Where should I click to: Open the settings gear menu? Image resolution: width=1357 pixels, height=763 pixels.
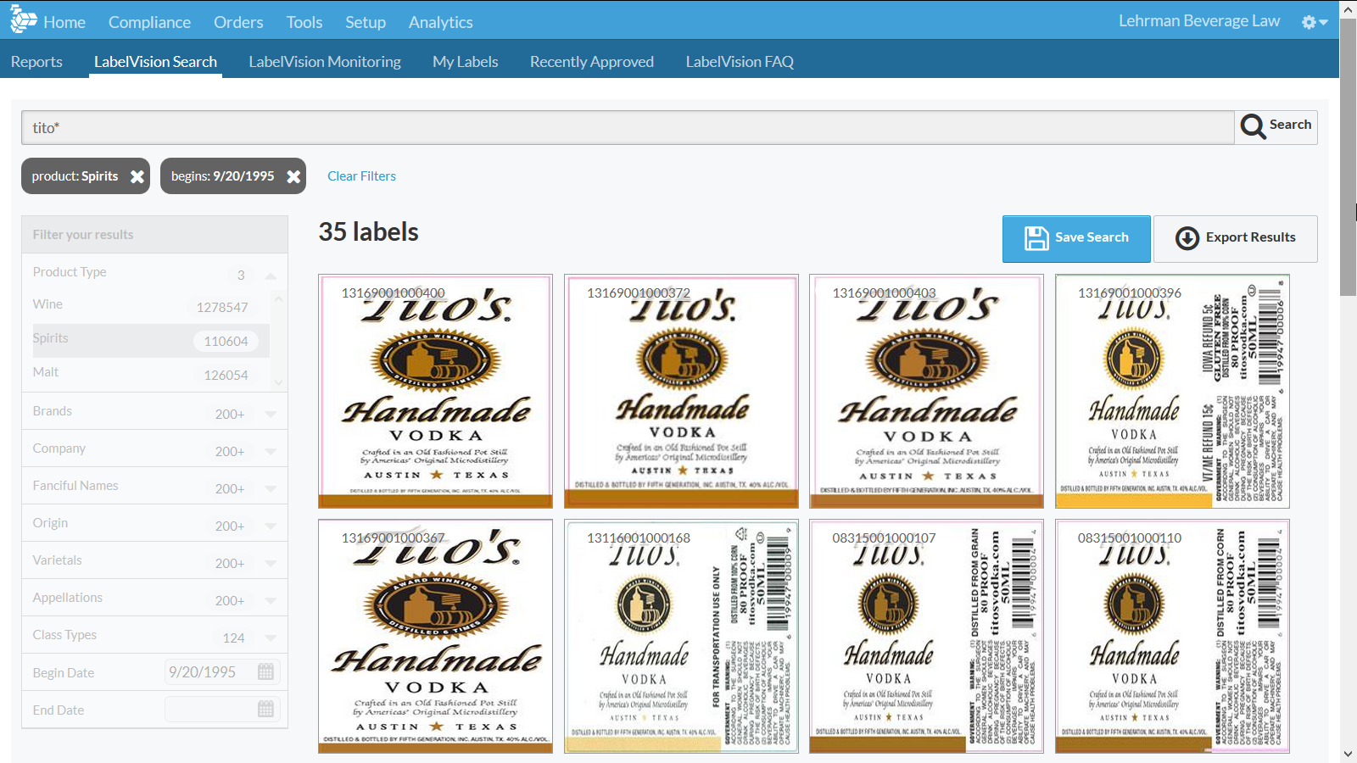tap(1315, 22)
